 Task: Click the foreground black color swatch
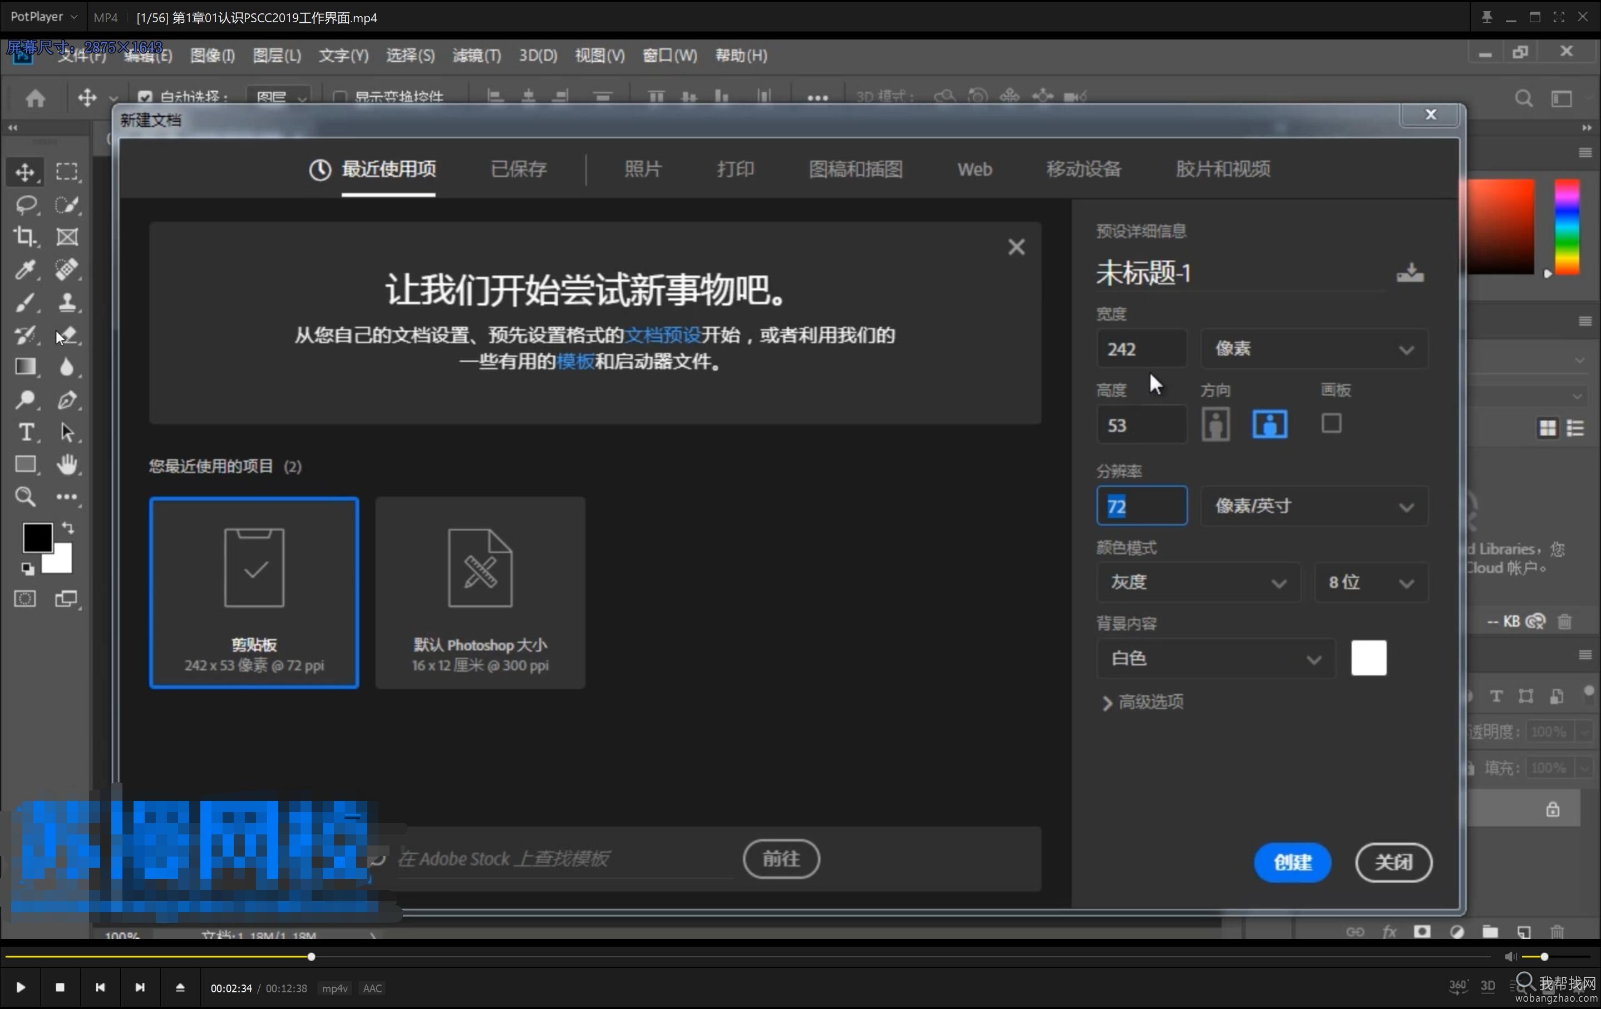click(37, 538)
